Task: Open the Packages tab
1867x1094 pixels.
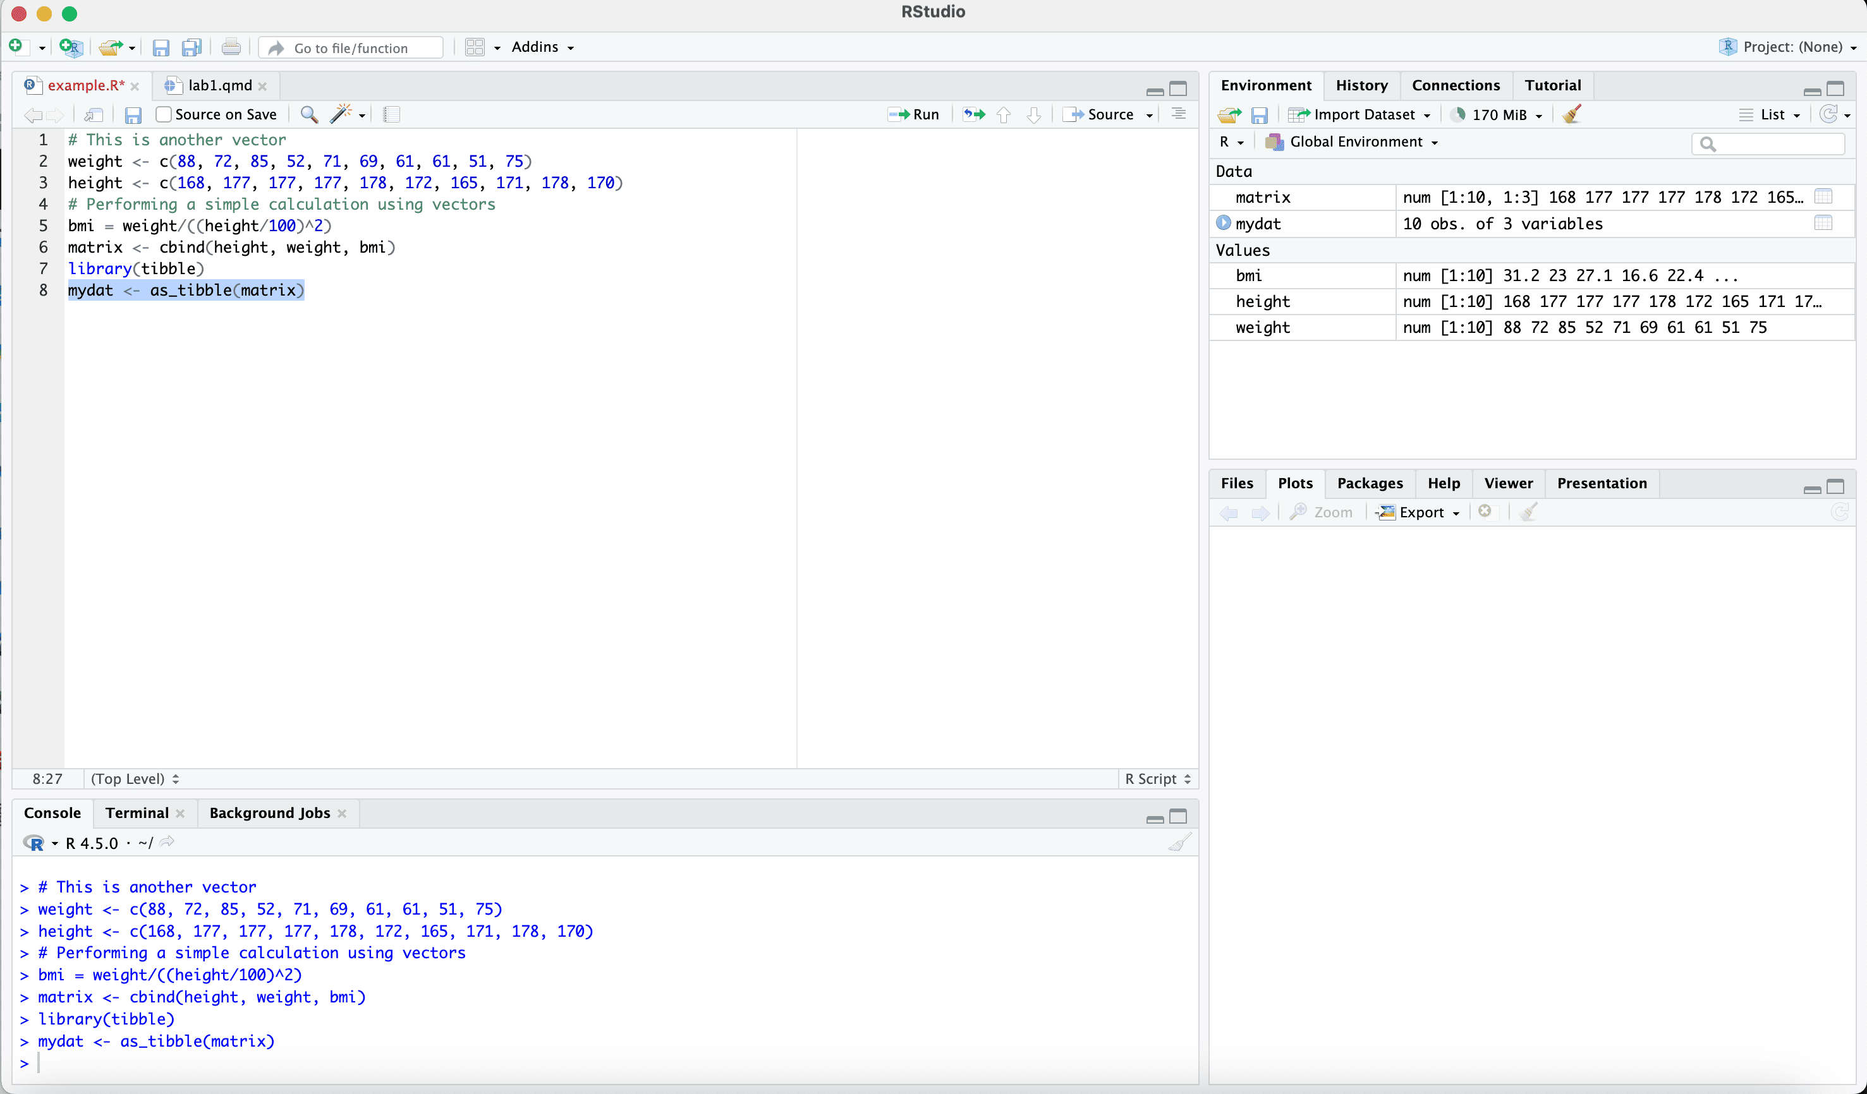Action: point(1369,483)
